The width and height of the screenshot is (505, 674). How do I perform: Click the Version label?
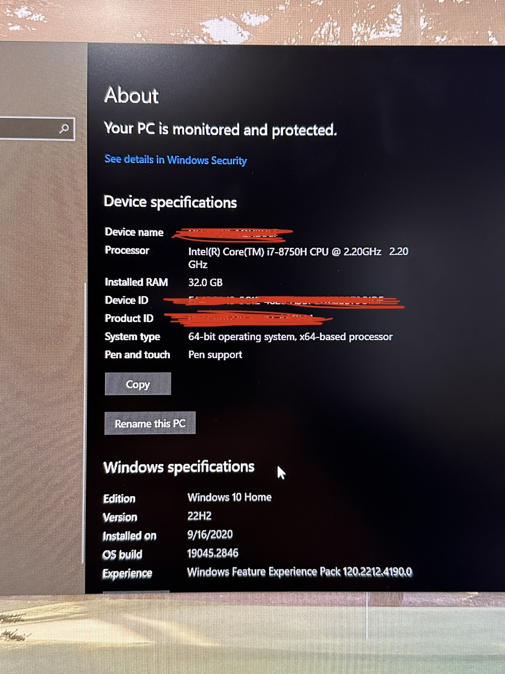click(120, 517)
